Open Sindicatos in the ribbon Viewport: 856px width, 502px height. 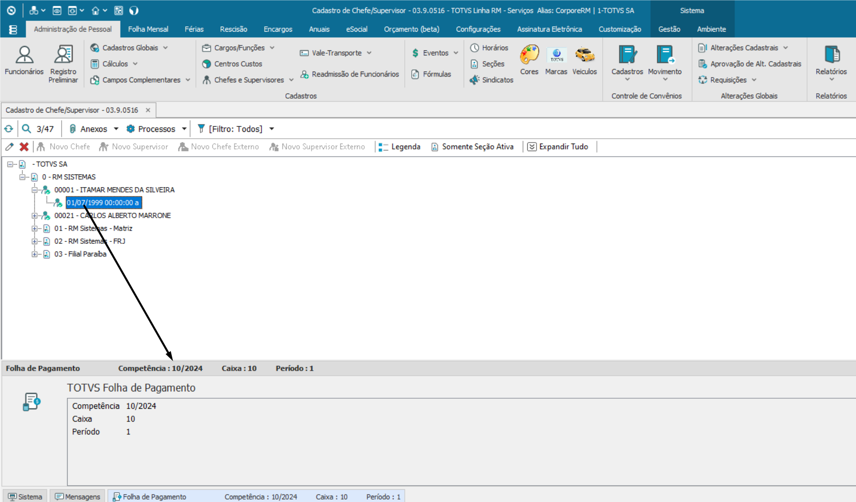491,80
